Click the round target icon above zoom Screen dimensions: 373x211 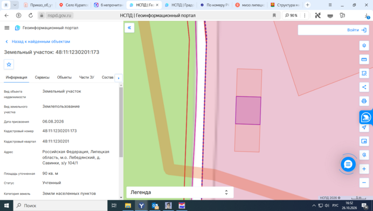pos(364,155)
